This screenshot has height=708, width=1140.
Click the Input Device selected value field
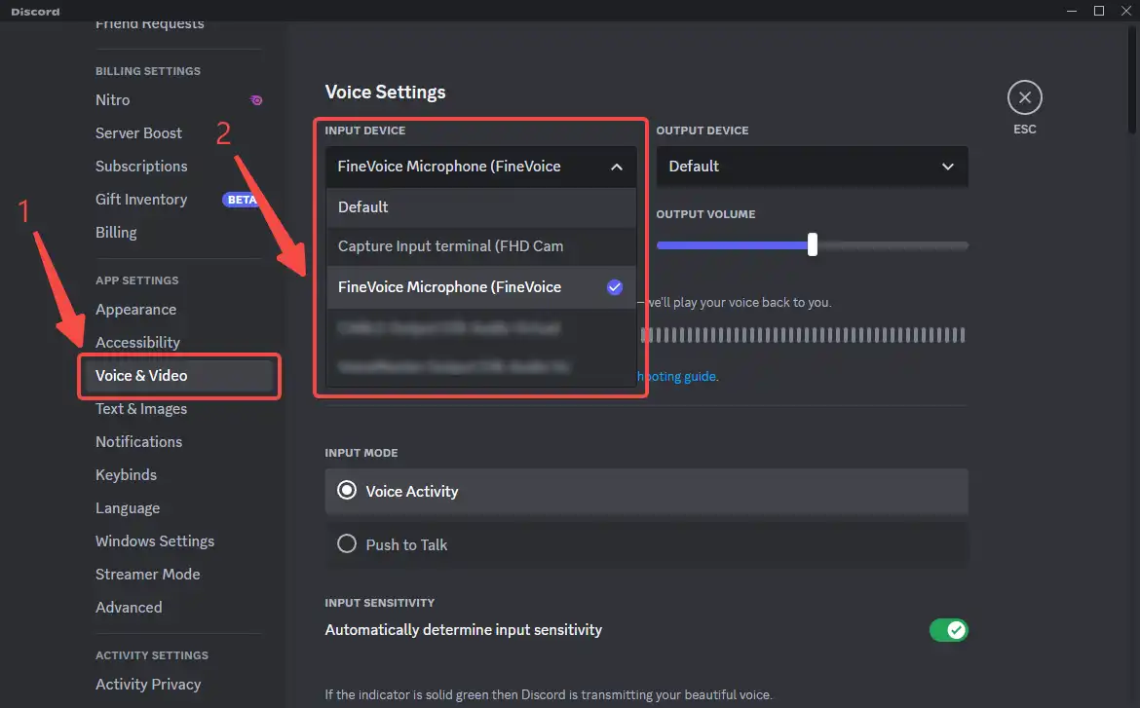(x=481, y=167)
